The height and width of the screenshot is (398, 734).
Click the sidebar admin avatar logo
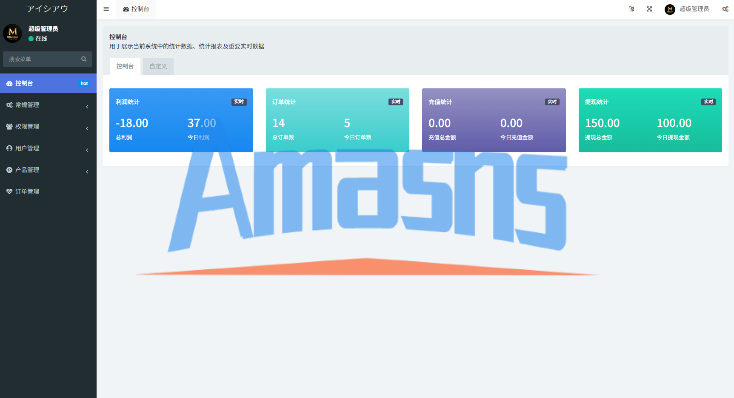(13, 33)
